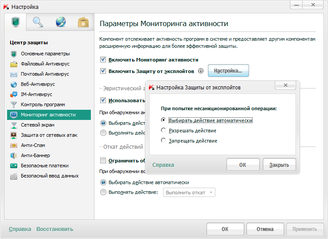Choose the Контроль программ item

pyautogui.click(x=43, y=104)
